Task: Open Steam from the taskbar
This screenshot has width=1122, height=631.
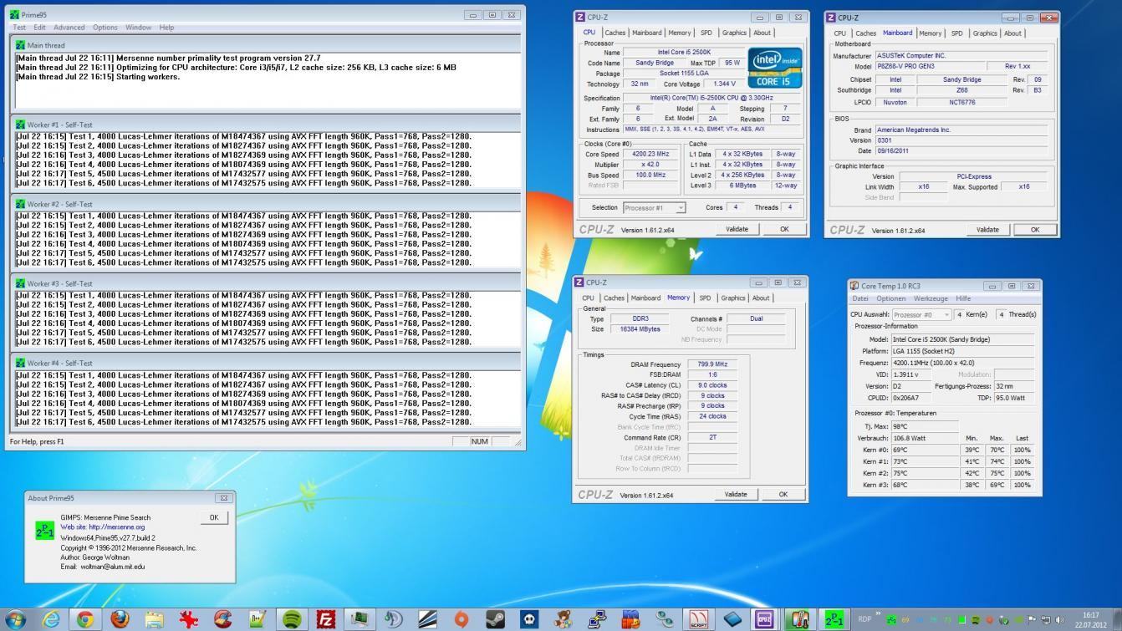Action: click(494, 619)
